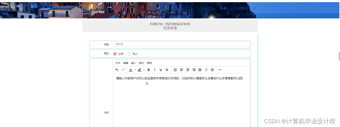Toggle bold formatting
340x127 pixels.
[x=149, y=70]
